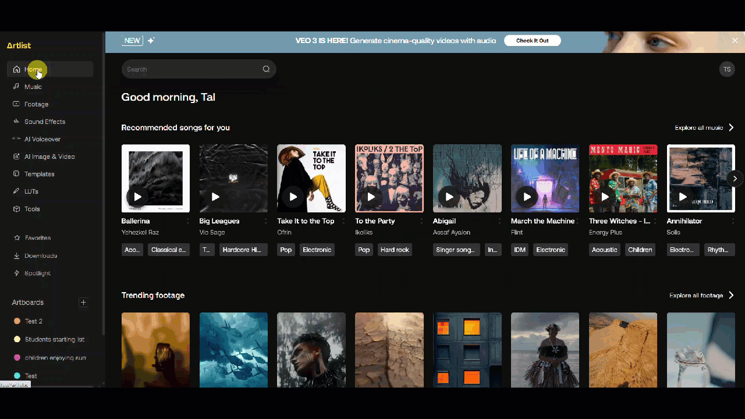Play the song Ballerina
The width and height of the screenshot is (745, 419).
138,197
